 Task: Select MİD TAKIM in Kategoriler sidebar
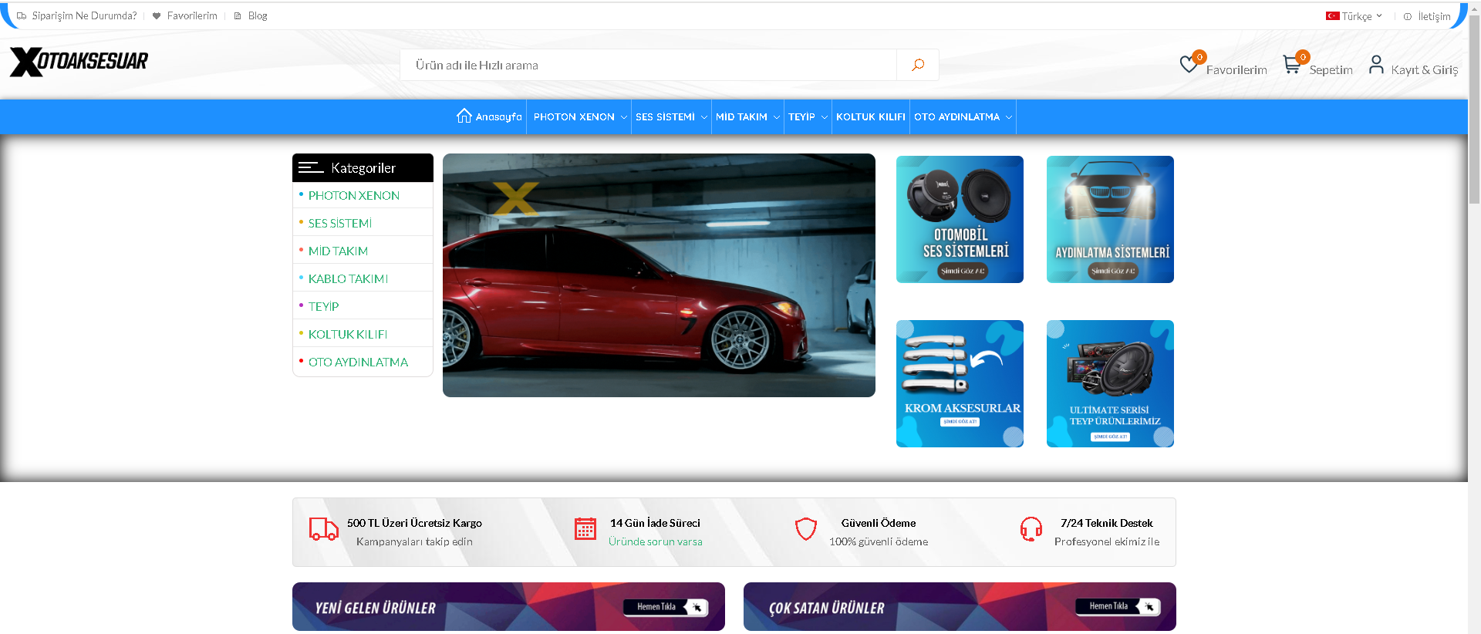tap(338, 251)
